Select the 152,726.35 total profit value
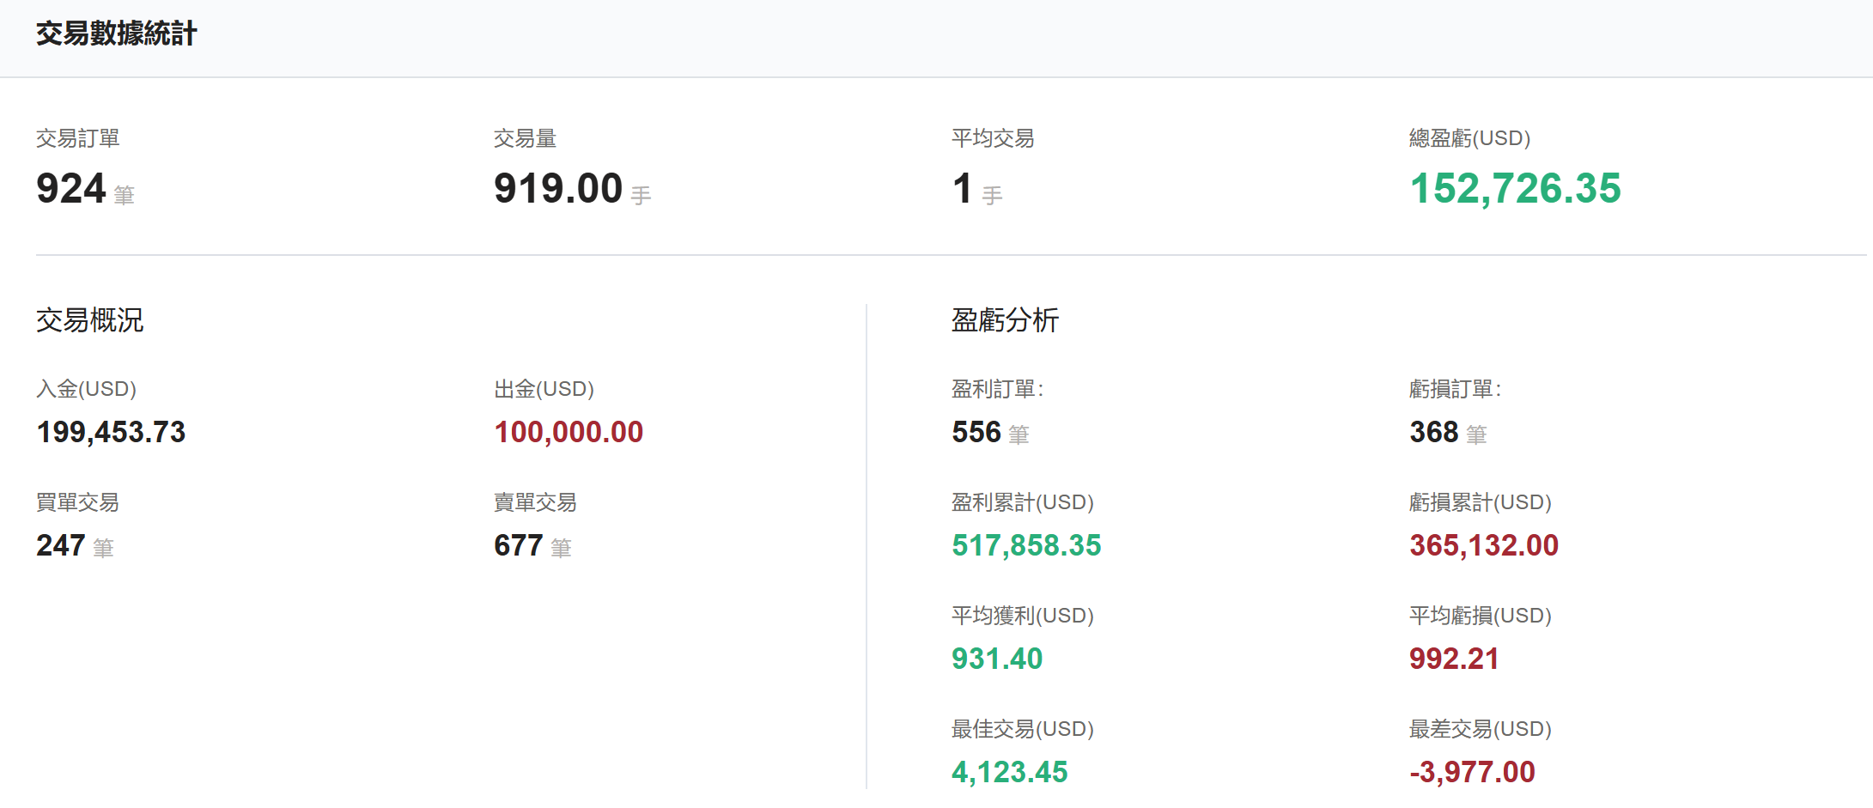Viewport: 1873px width, 808px height. 1515,188
